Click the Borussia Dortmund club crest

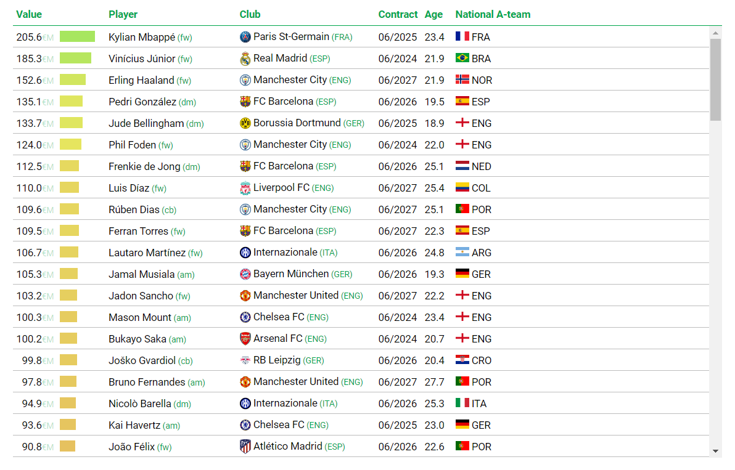pyautogui.click(x=245, y=123)
